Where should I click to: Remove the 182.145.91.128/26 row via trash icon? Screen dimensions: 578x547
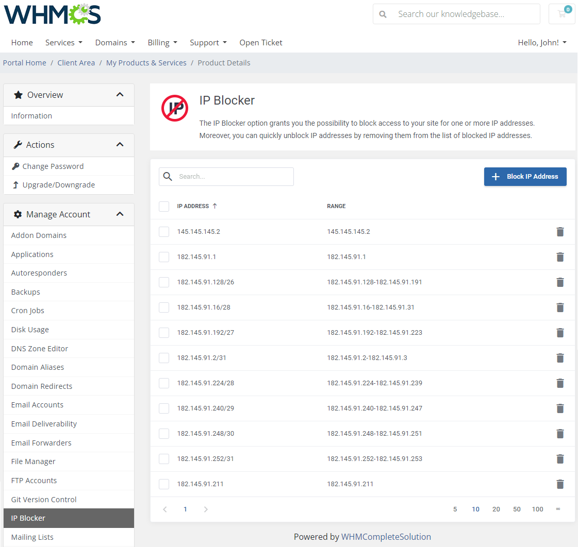pos(560,282)
